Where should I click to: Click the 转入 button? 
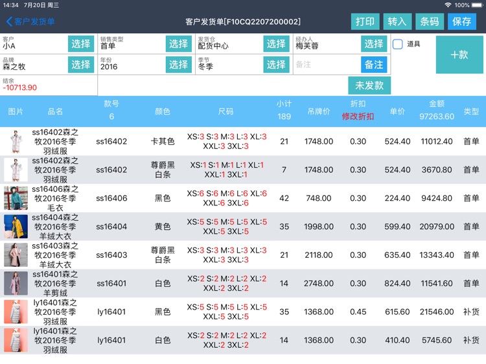click(397, 21)
